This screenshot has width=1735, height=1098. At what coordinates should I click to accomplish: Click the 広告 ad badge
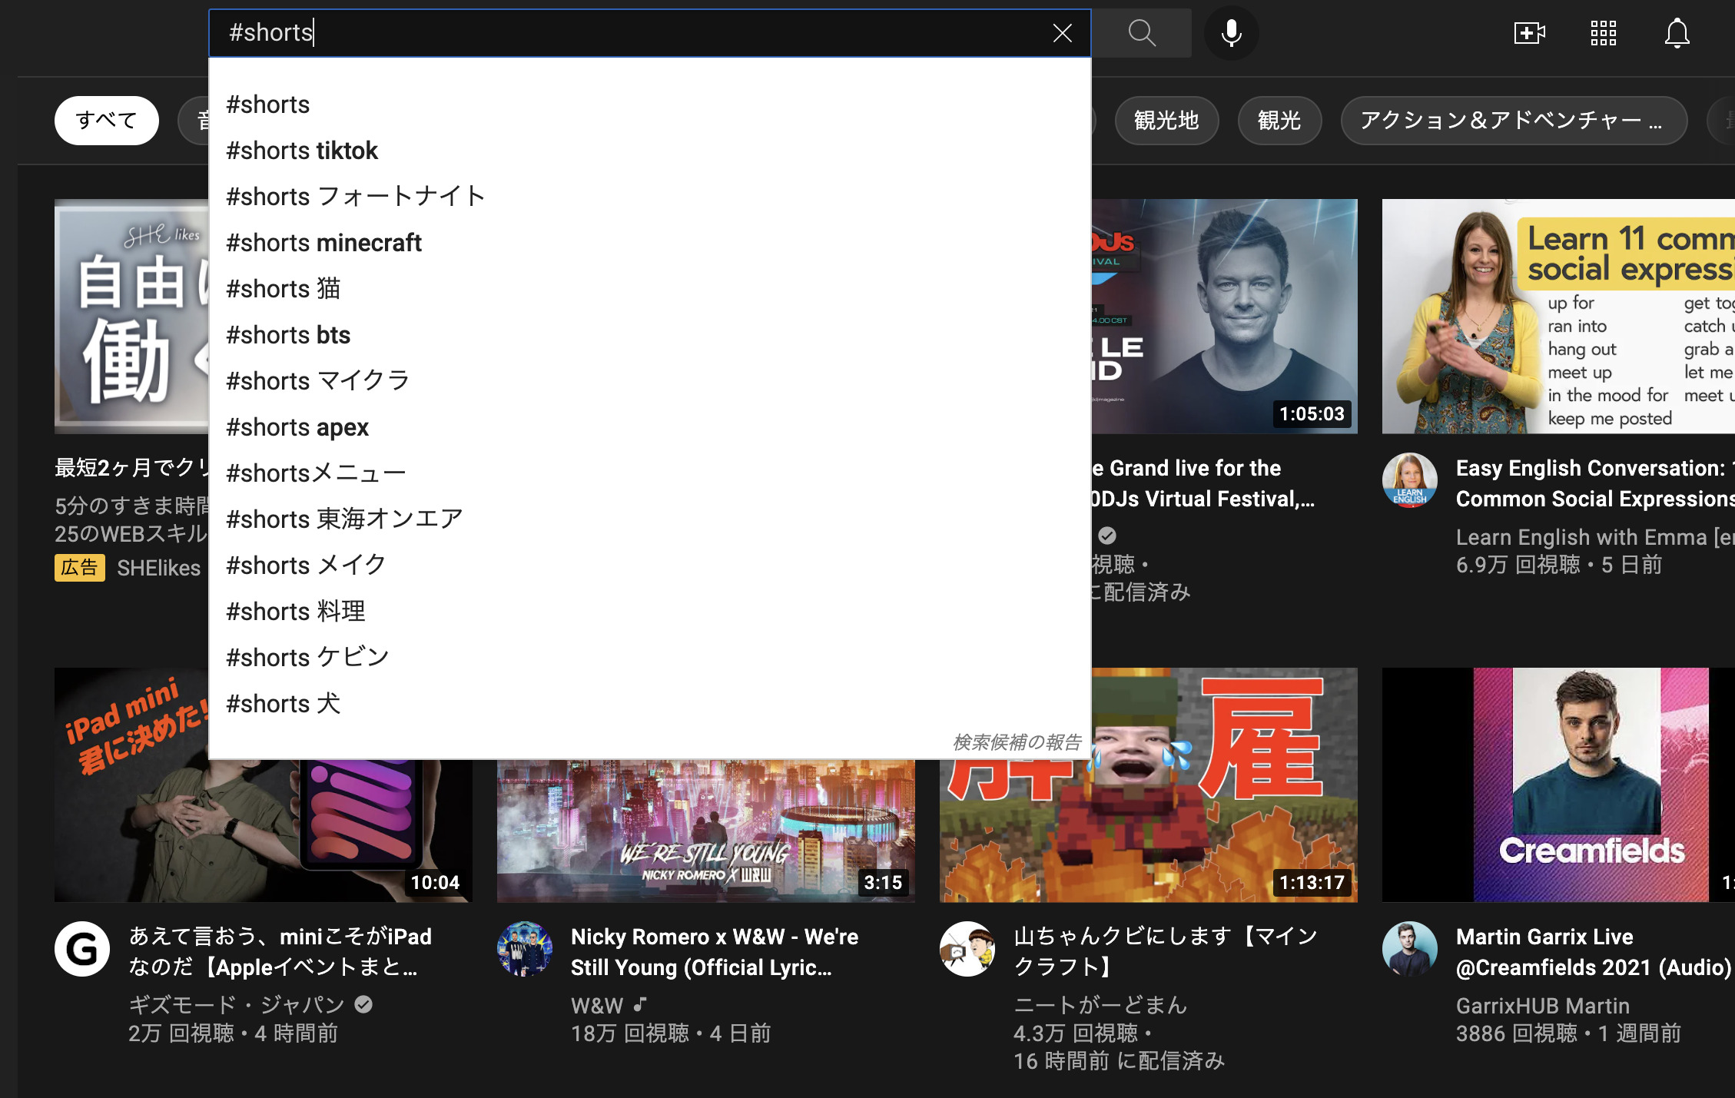[80, 568]
